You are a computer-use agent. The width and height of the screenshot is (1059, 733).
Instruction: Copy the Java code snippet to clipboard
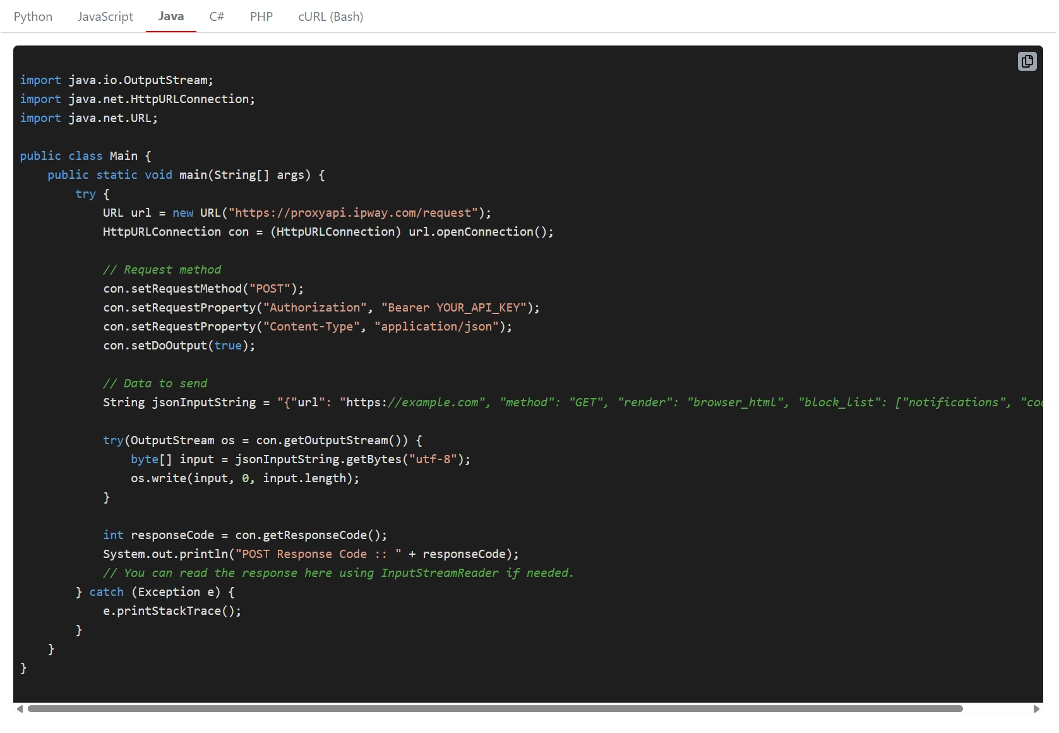point(1027,61)
